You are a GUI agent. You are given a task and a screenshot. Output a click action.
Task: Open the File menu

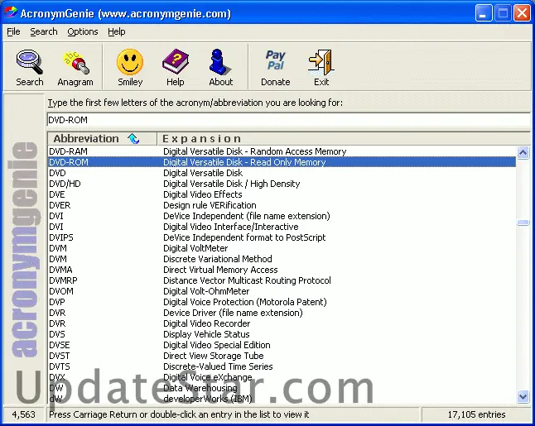tap(13, 31)
